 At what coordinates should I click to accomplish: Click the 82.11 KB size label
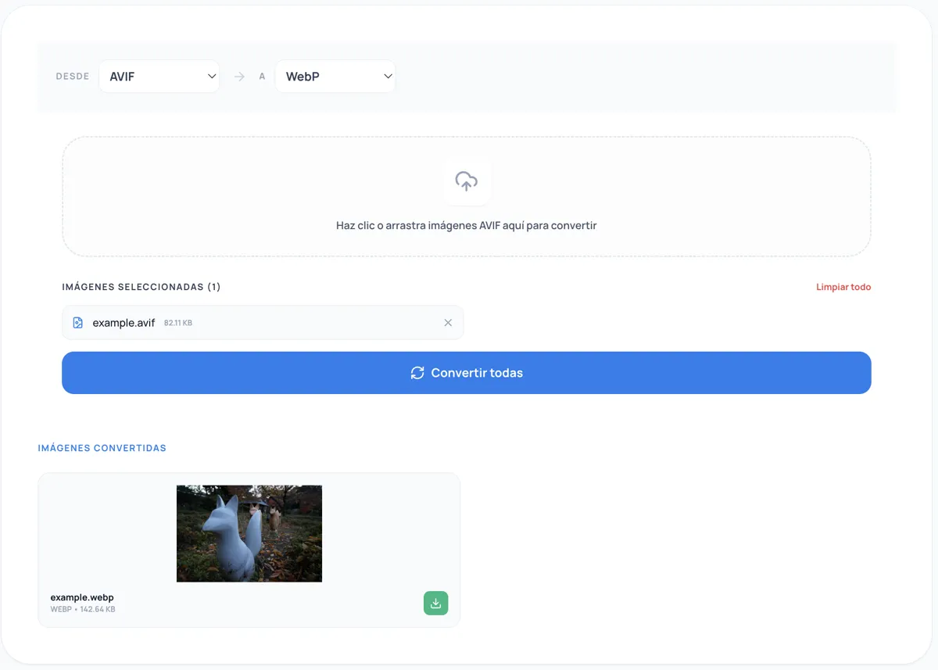(177, 322)
